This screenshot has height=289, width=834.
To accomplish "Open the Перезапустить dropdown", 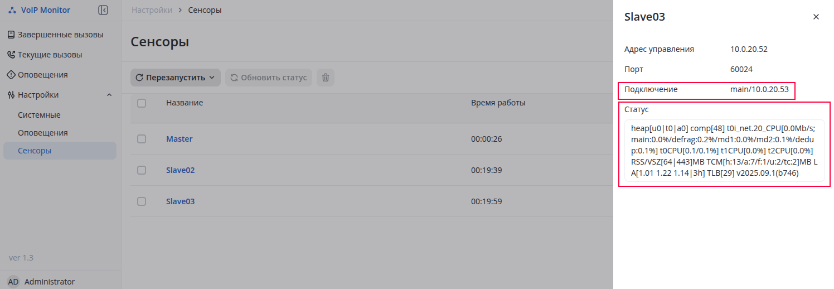I will point(176,78).
